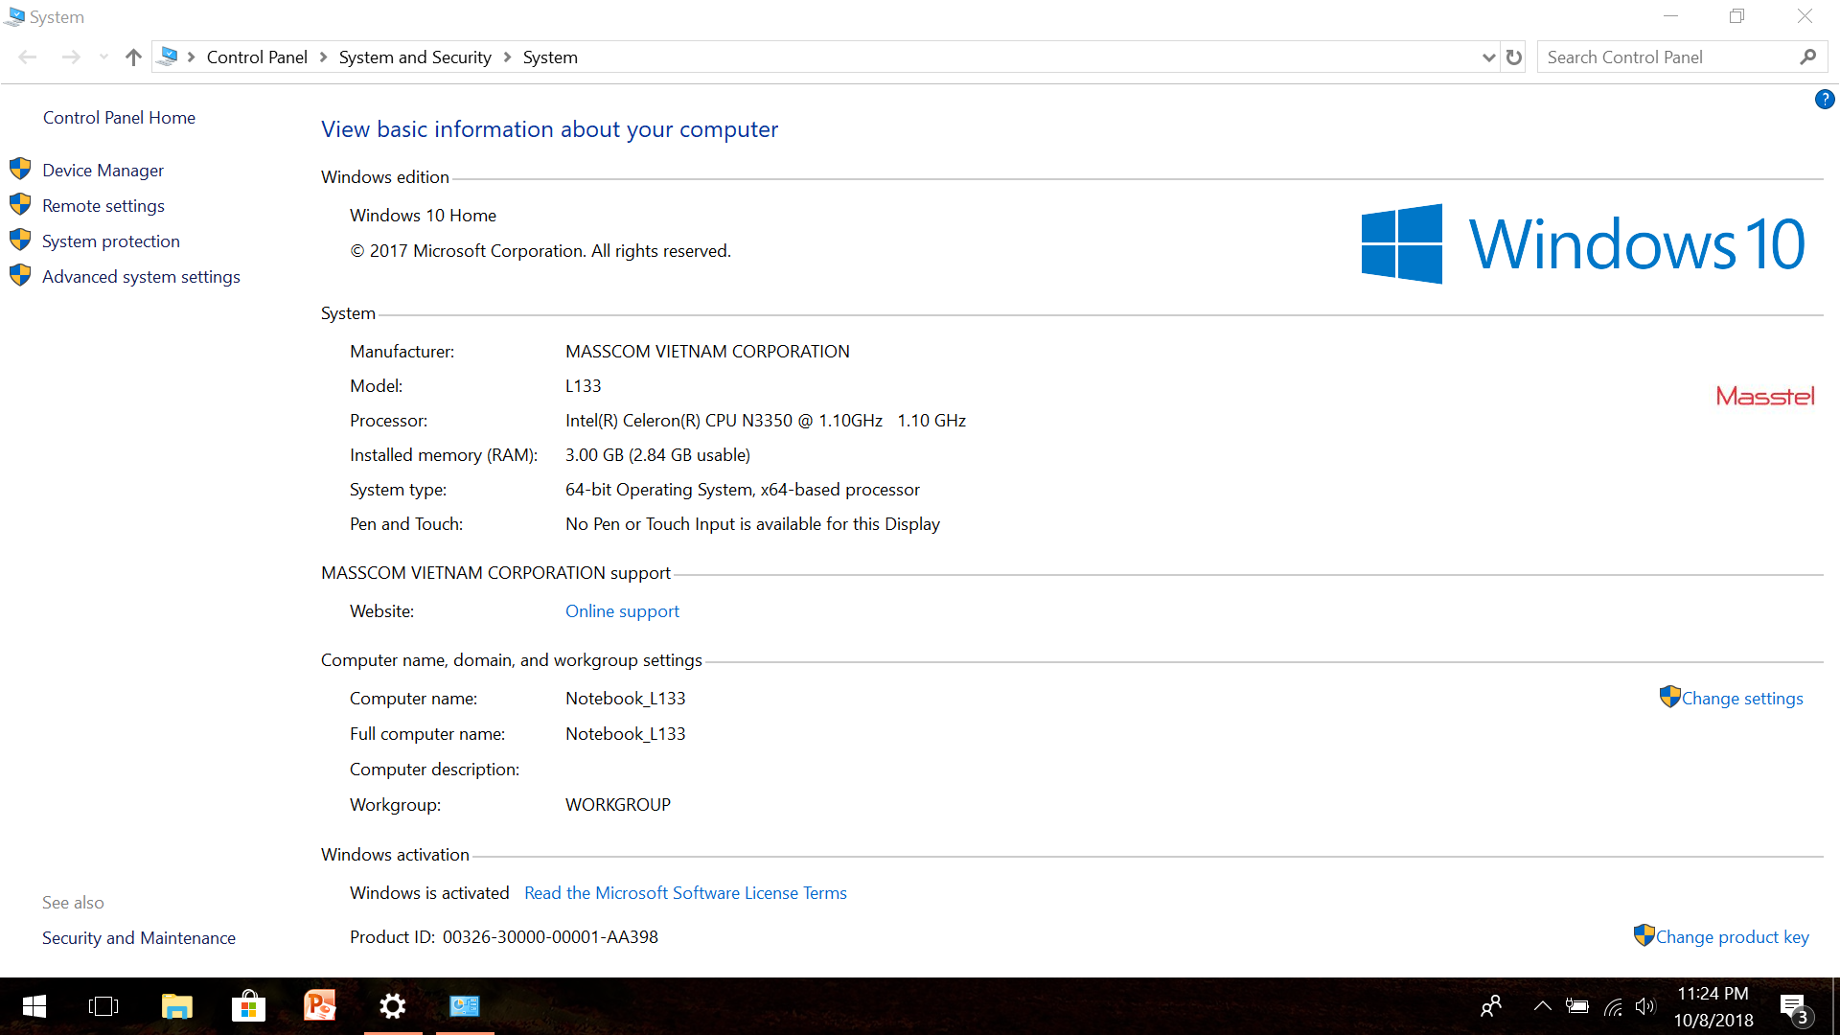Open the recent locations dropdown arrow
This screenshot has height=1035, width=1840.
[103, 57]
